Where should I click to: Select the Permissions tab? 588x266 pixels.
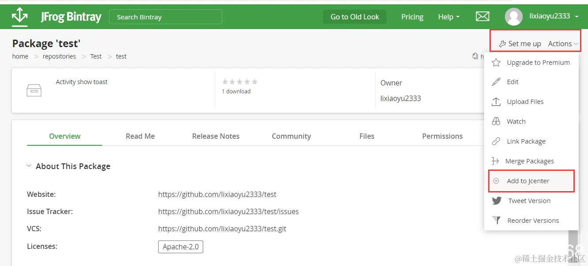[442, 136]
